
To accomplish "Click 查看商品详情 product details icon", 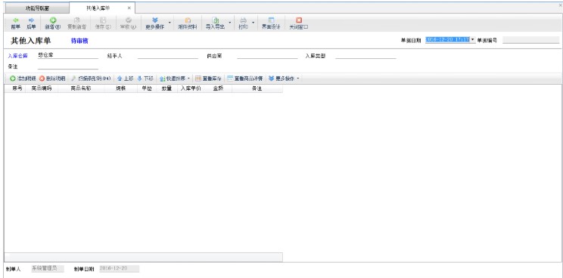I will click(x=230, y=79).
